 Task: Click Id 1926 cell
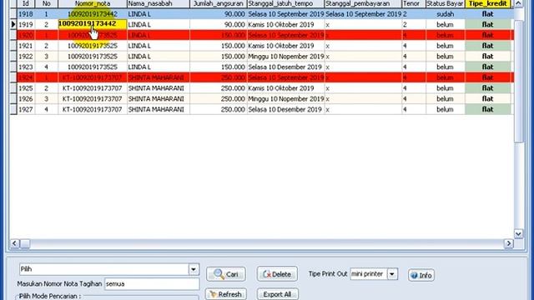tap(26, 98)
